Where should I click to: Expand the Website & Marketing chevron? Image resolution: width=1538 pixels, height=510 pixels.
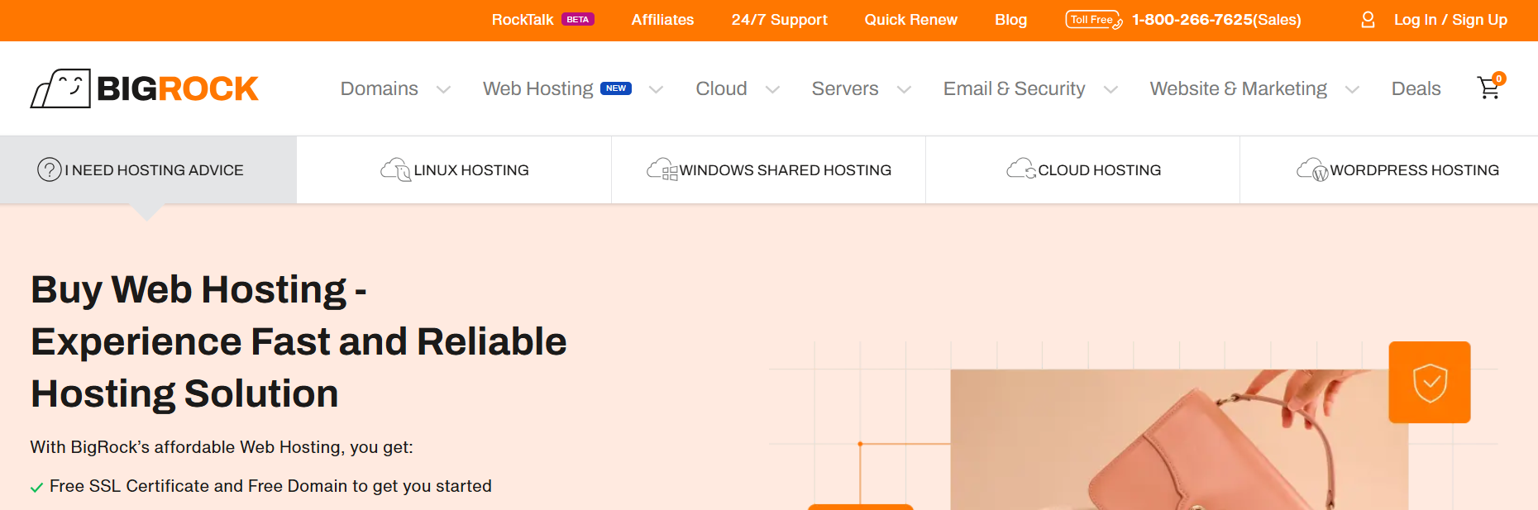[x=1352, y=89]
